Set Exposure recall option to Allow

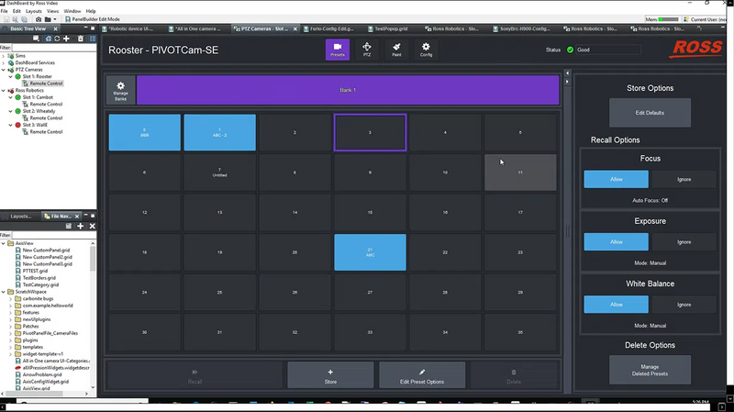click(x=616, y=242)
